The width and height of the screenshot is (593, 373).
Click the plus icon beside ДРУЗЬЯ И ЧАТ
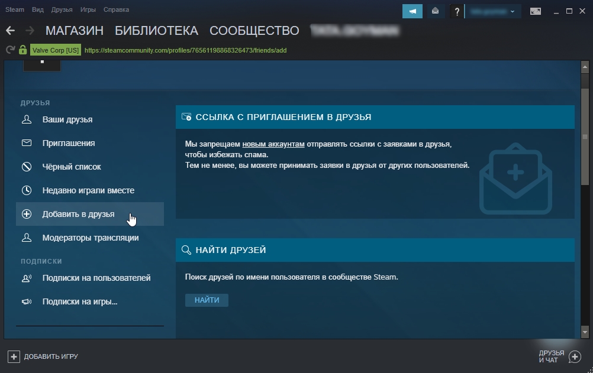point(575,356)
